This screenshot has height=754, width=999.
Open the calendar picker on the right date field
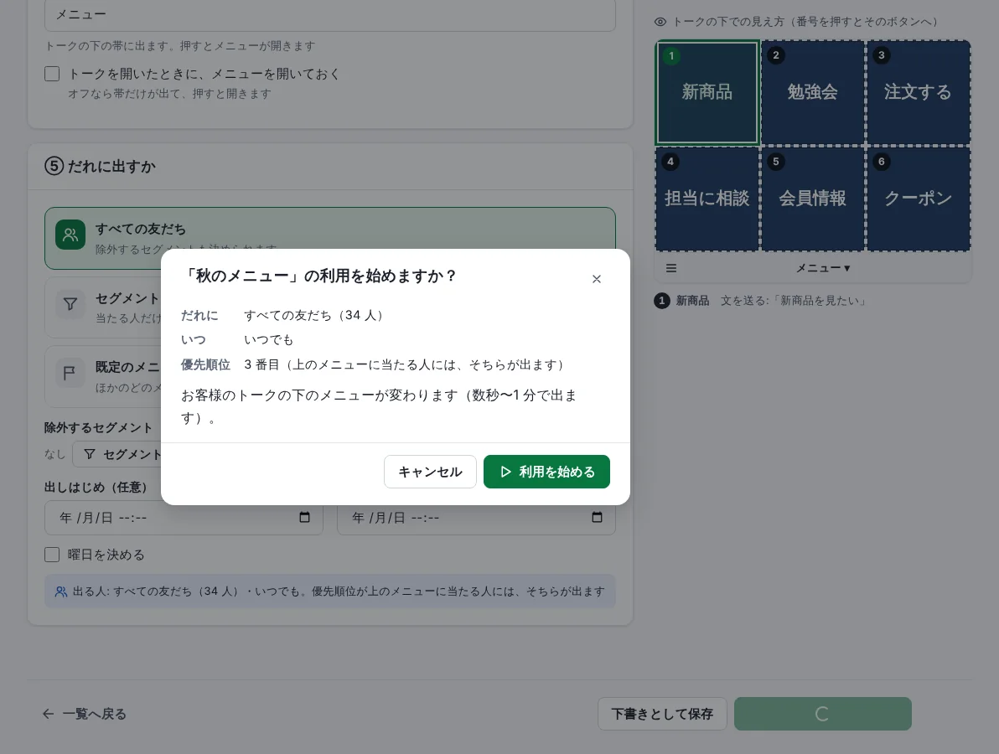597,517
